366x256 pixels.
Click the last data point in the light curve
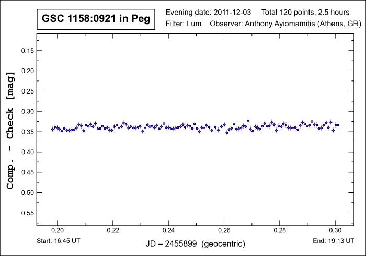[x=338, y=125]
